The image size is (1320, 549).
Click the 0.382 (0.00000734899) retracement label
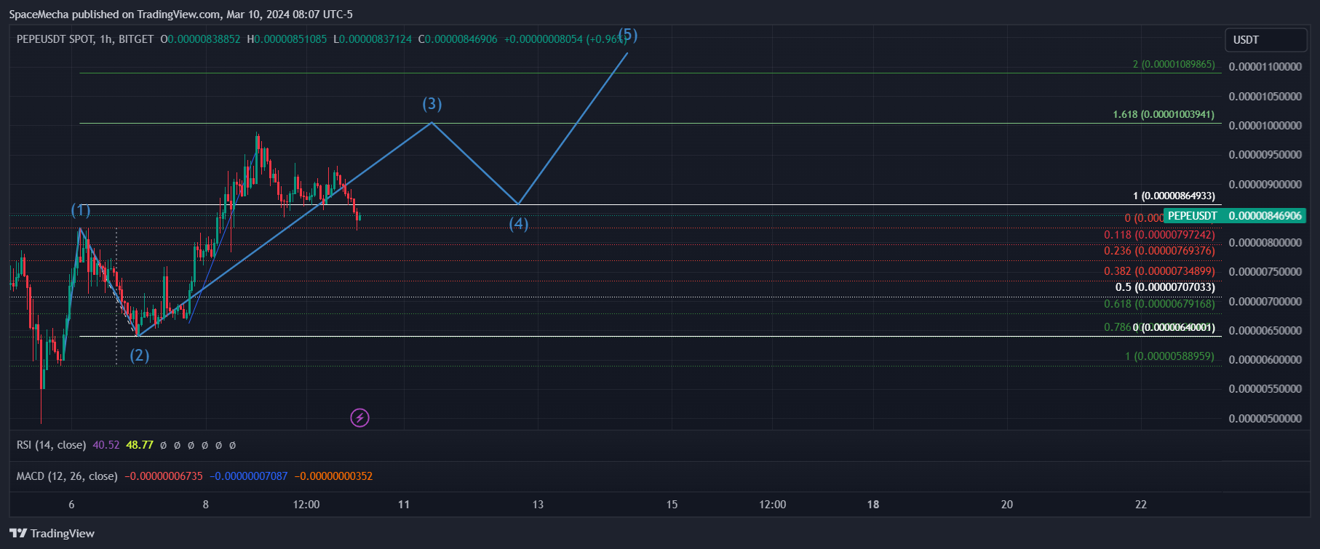click(1159, 271)
